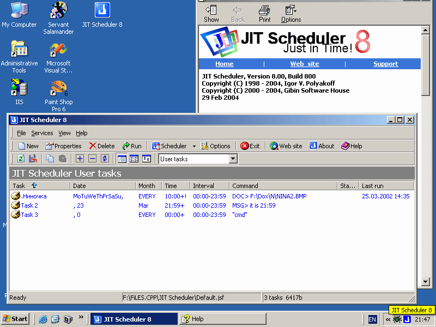Viewport: 436px width, 327px height.
Task: Select the Task 3 row
Action: click(x=212, y=215)
